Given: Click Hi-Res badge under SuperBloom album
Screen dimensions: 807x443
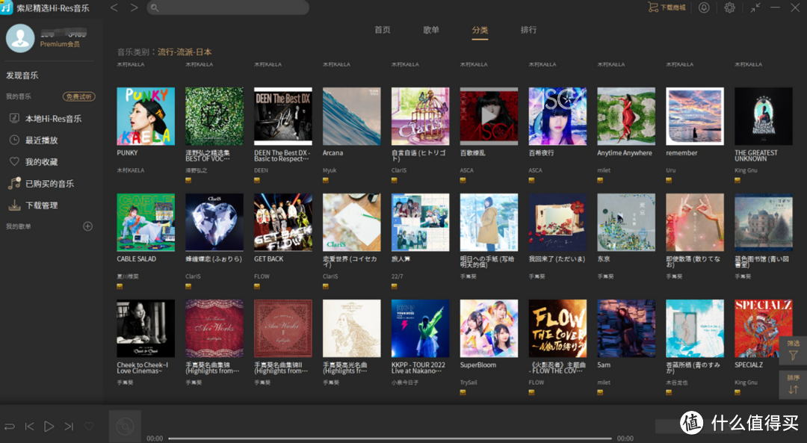Looking at the screenshot, I should coord(463,393).
